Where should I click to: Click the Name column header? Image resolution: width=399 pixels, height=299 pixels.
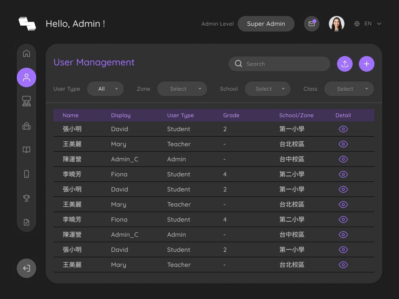71,115
